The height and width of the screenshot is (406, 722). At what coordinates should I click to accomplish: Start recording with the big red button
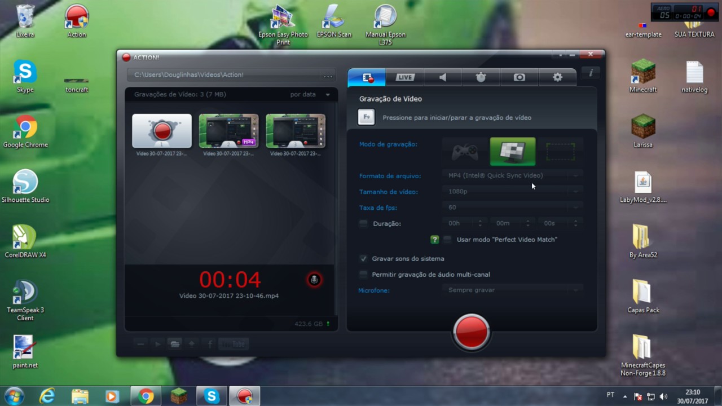(x=472, y=332)
